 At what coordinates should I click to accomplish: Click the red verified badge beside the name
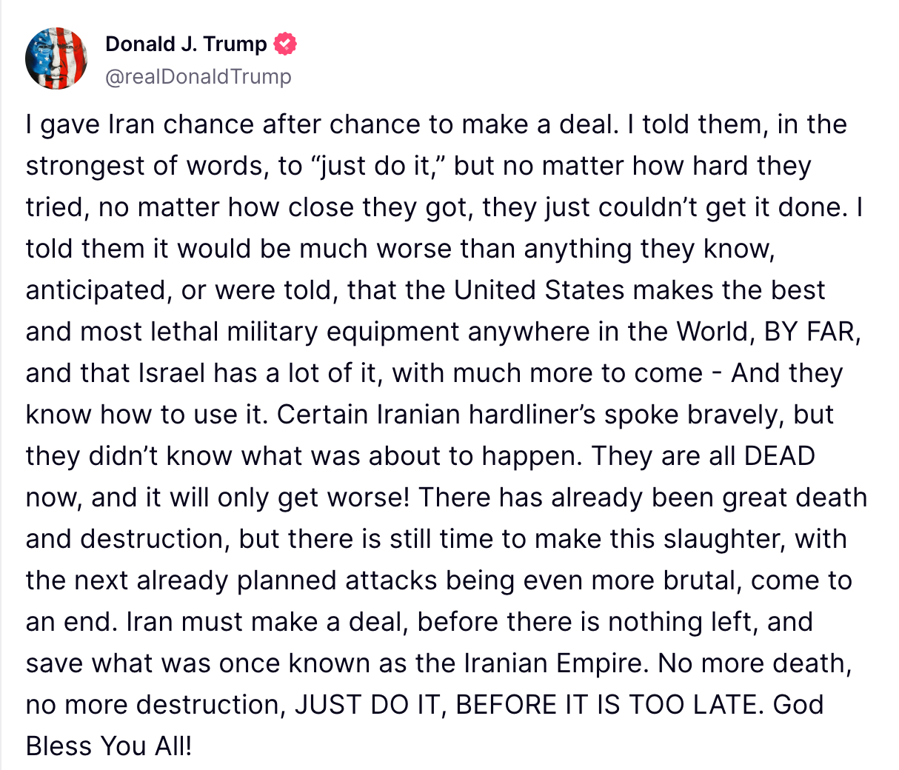285,44
